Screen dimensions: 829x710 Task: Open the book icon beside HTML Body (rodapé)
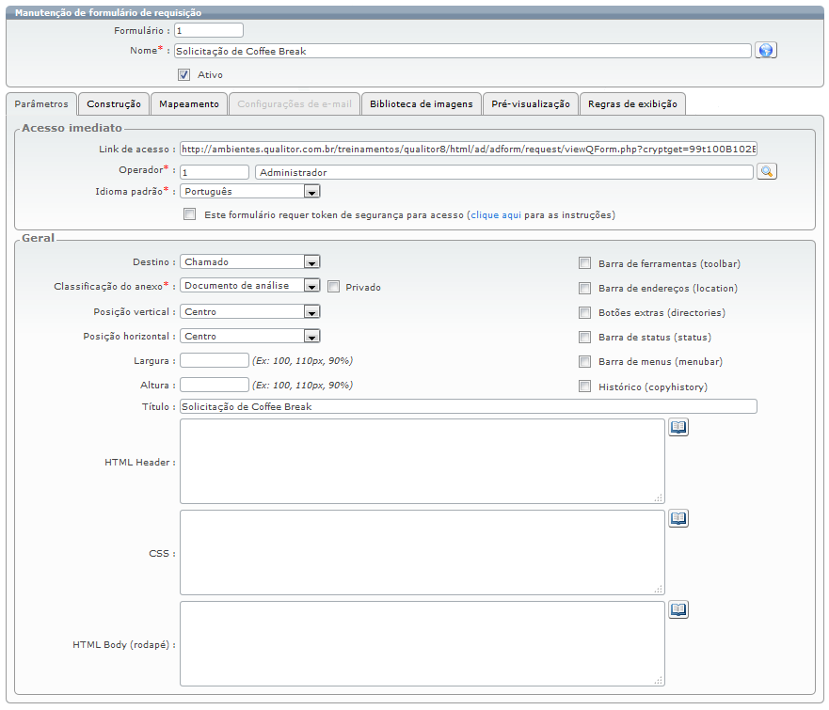678,609
